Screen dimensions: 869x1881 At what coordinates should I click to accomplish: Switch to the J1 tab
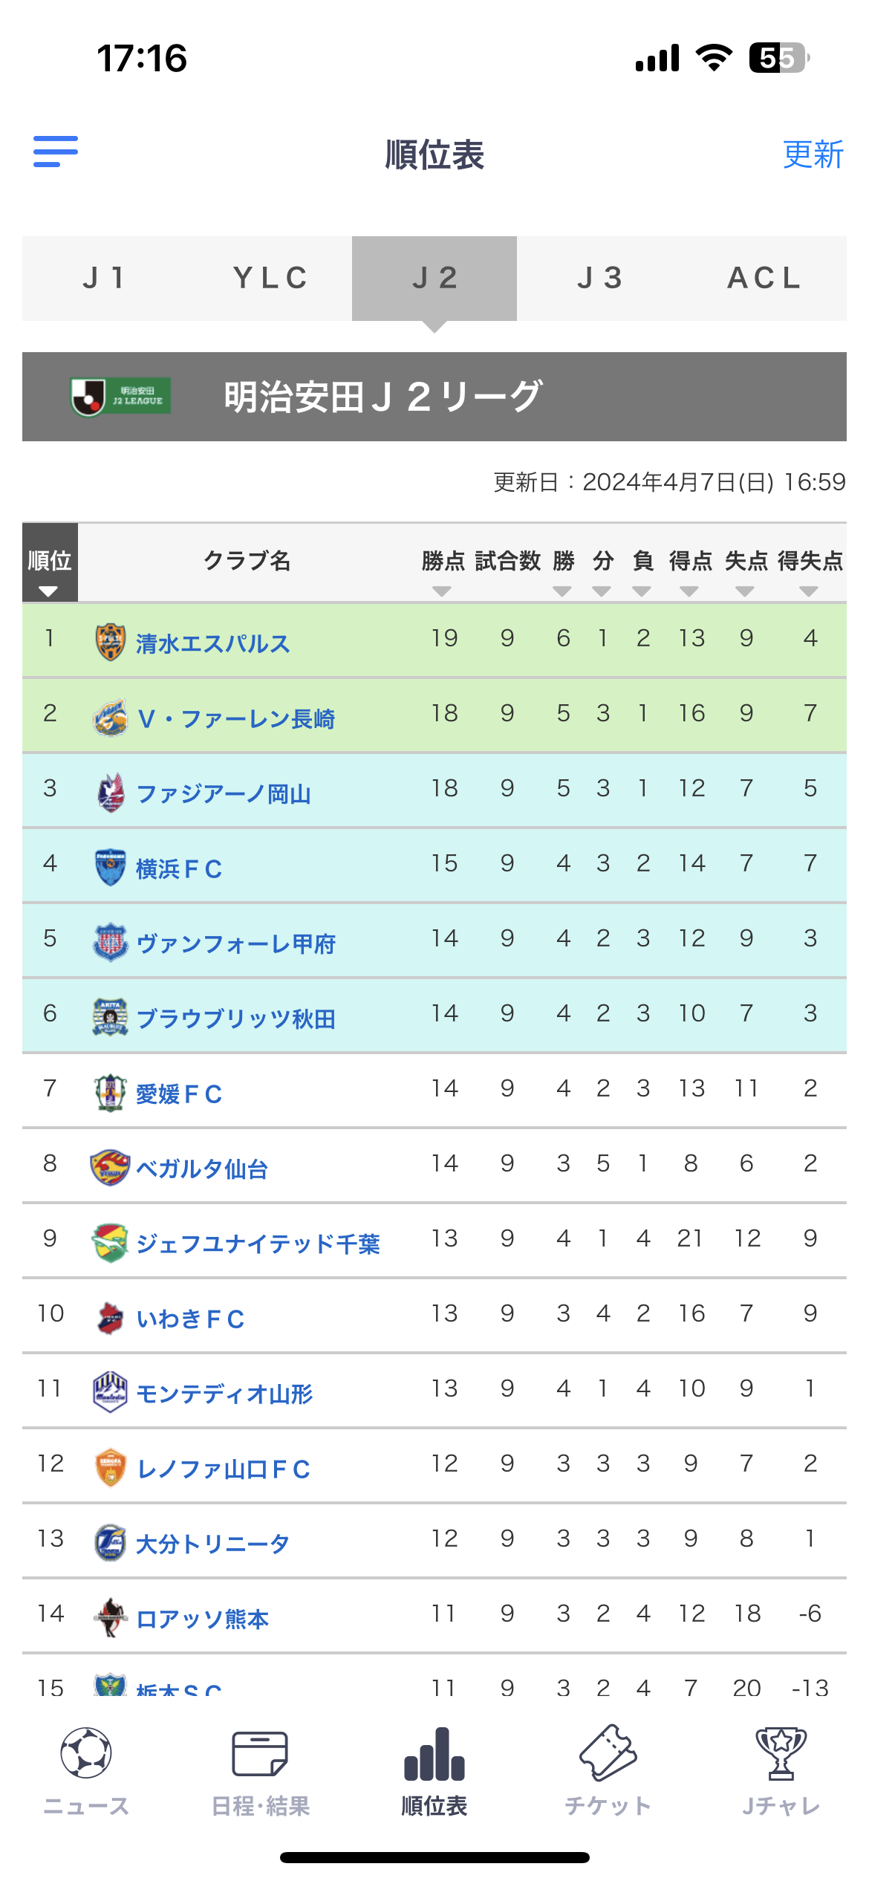coord(105,279)
